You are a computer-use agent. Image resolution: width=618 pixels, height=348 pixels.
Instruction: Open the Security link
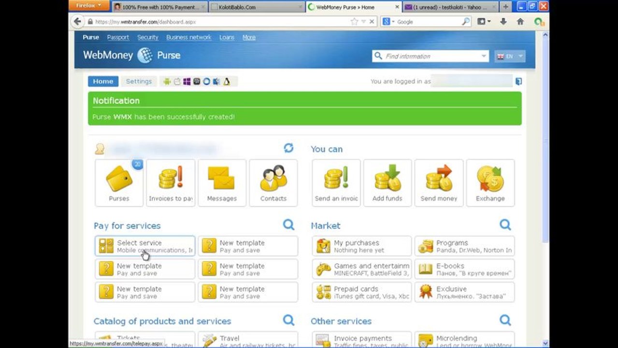pyautogui.click(x=147, y=37)
